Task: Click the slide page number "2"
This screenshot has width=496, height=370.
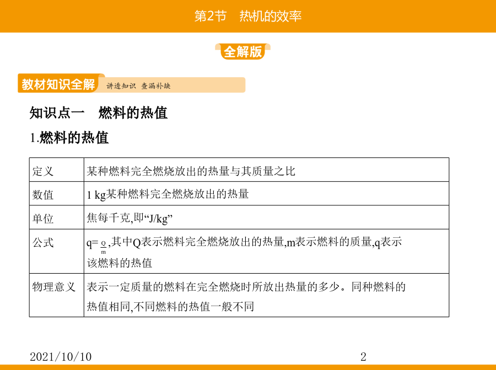Action: pos(364,357)
